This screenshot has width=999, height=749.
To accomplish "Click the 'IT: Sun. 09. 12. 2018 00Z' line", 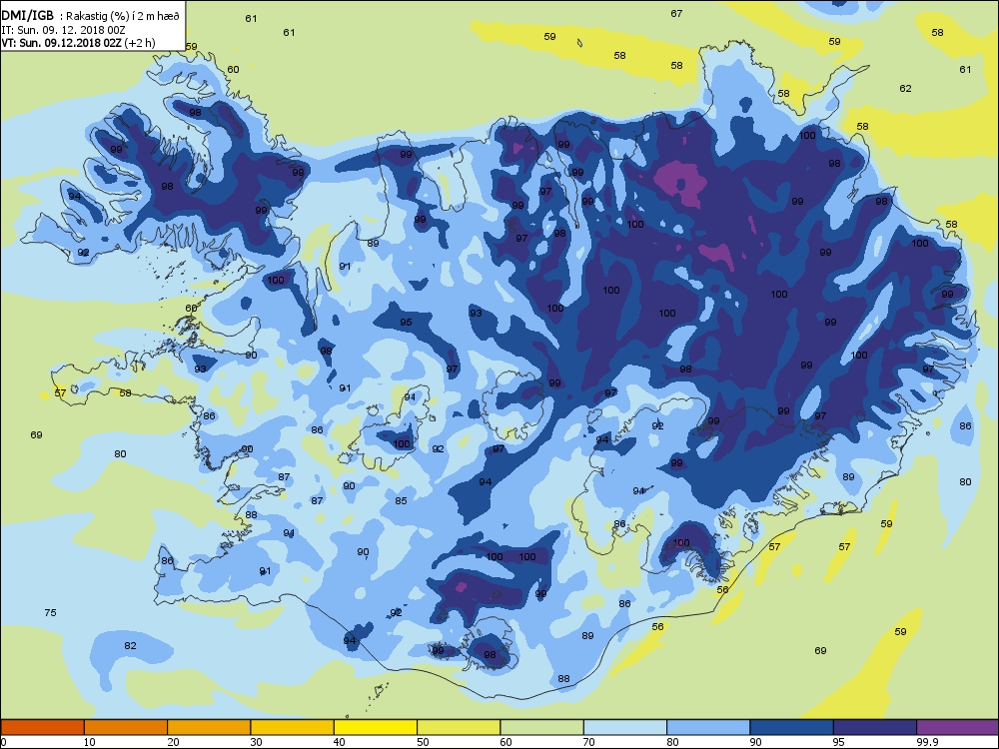I will coord(63,30).
